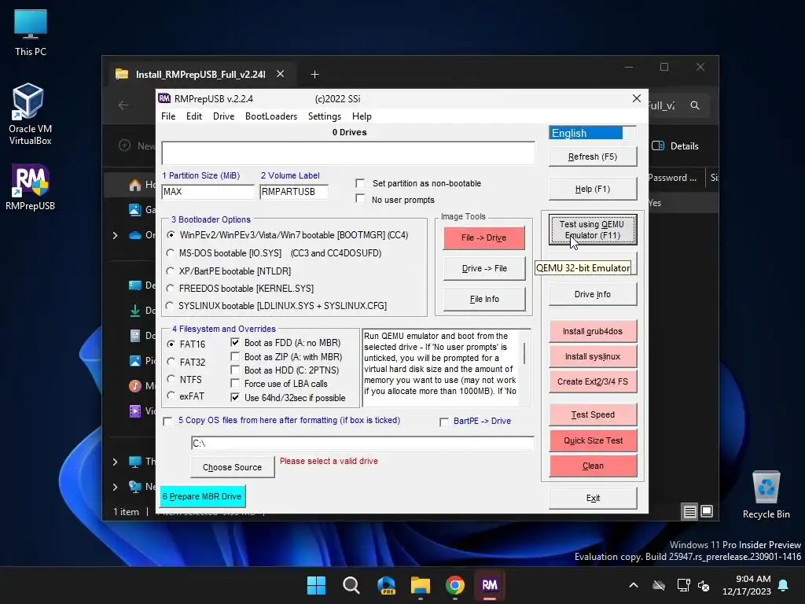Add new tab in File Explorer
805x604 pixels.
click(x=314, y=75)
